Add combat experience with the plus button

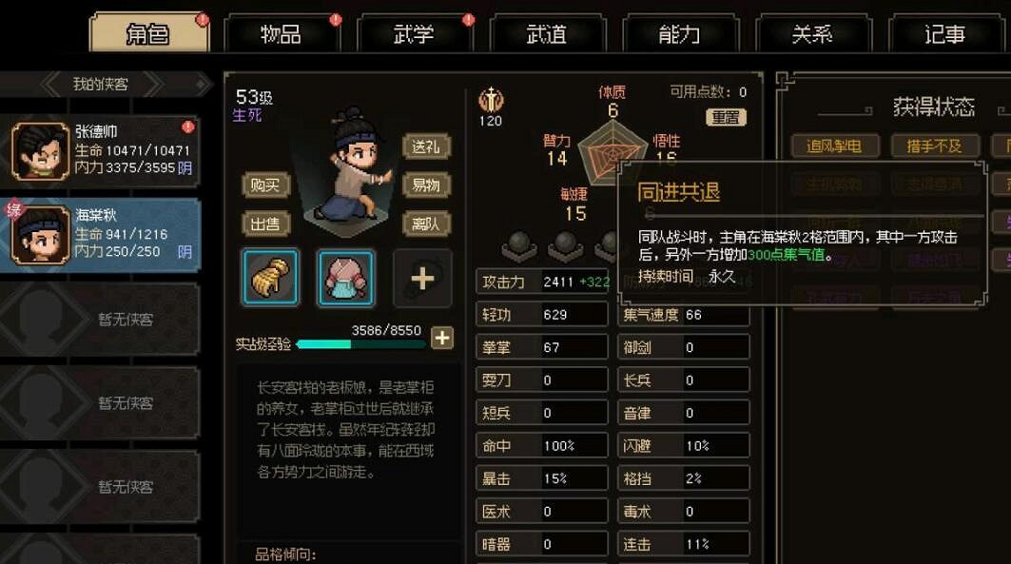coord(442,338)
